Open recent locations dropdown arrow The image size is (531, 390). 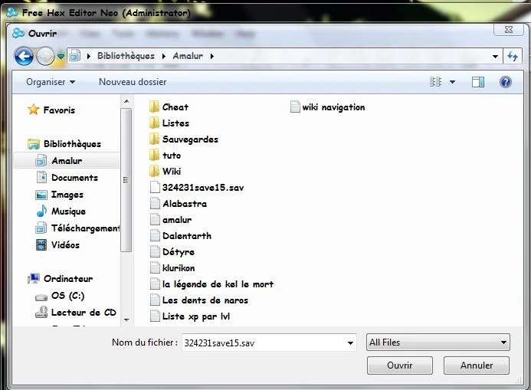coord(61,56)
